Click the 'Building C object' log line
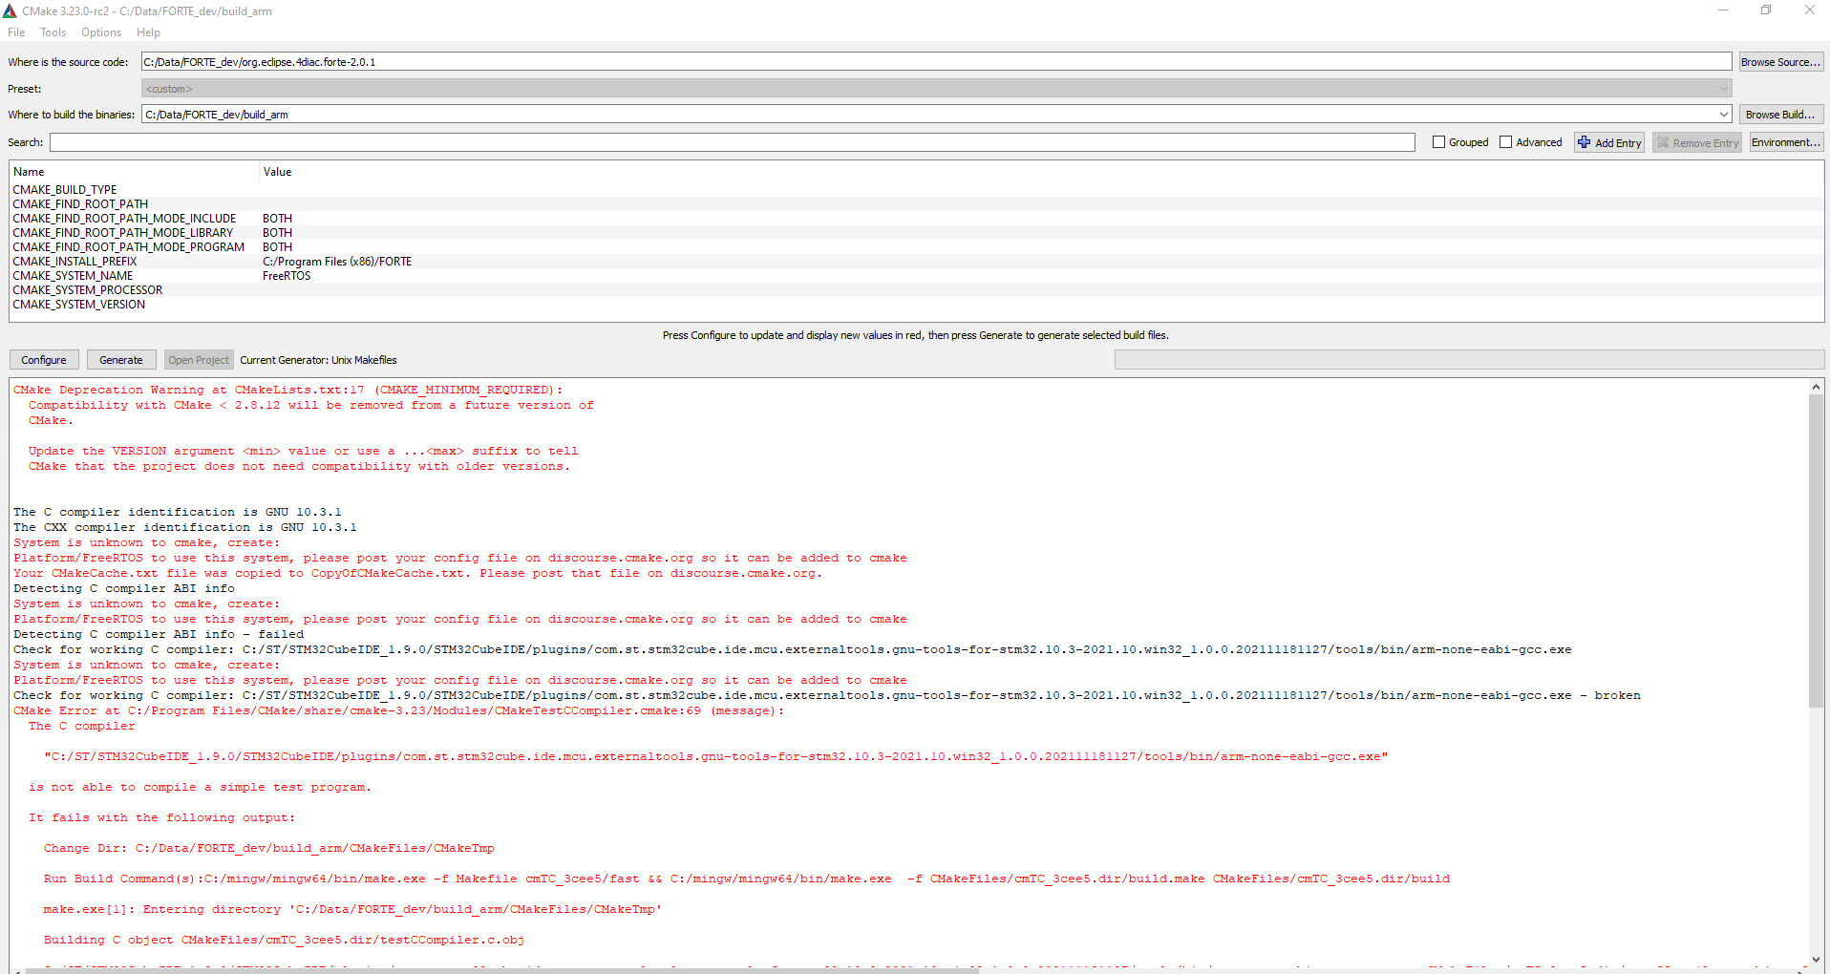1830x974 pixels. point(284,940)
